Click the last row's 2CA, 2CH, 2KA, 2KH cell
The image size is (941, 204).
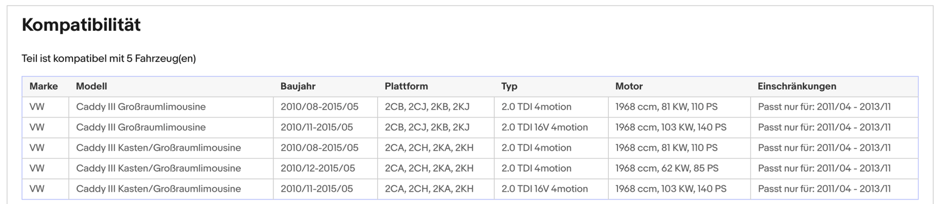tap(429, 189)
